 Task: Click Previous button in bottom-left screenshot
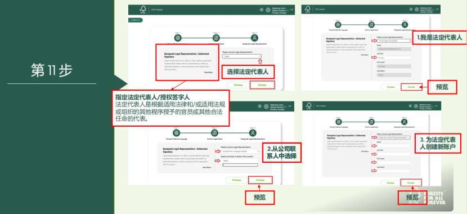coord(236,180)
